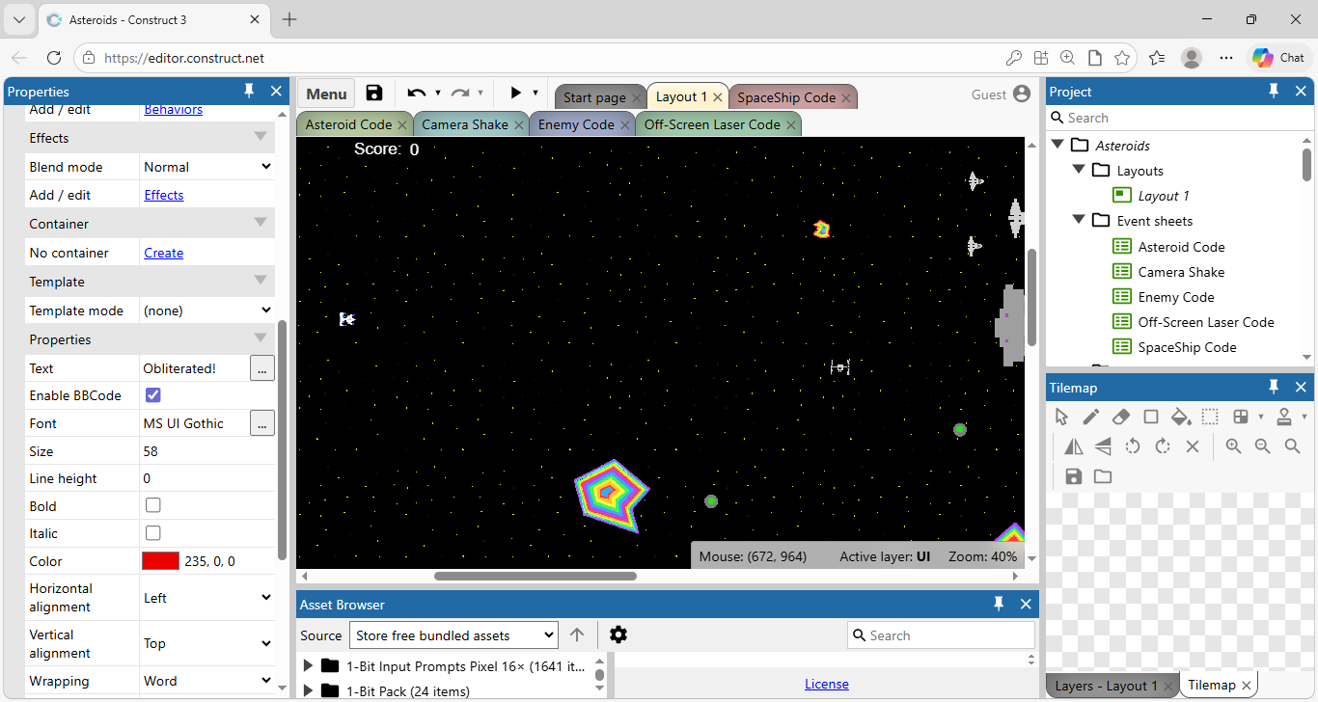Switch to the Asteroid Code tab
The image size is (1318, 702).
click(x=348, y=124)
